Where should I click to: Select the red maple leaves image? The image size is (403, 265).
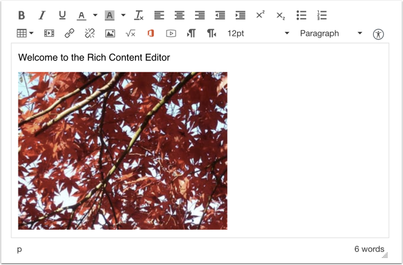pos(122,150)
